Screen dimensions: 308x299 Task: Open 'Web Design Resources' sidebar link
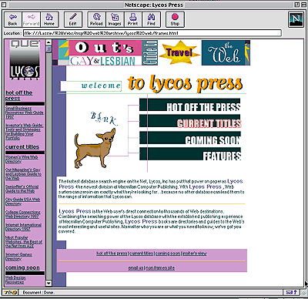(15, 280)
